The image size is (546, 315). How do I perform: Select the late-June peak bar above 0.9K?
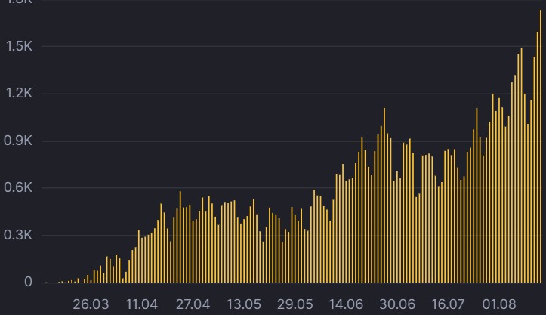384,195
